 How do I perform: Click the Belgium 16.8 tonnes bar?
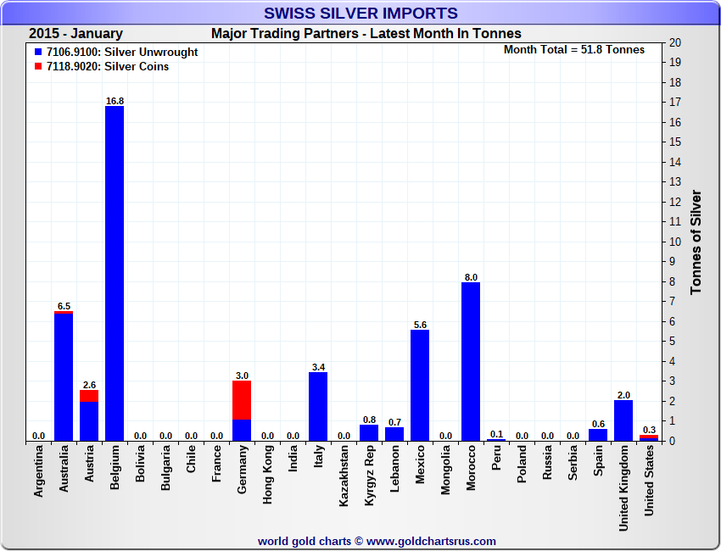115,274
